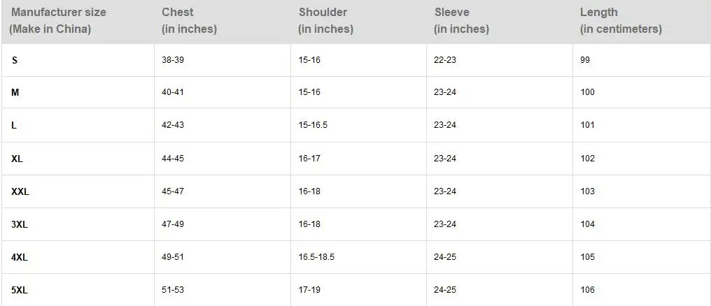Click chest value 51-53
711x306 pixels.
tap(173, 290)
